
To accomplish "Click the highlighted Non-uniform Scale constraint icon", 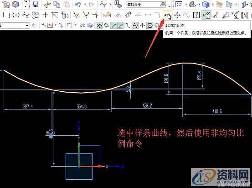I will click(167, 15).
